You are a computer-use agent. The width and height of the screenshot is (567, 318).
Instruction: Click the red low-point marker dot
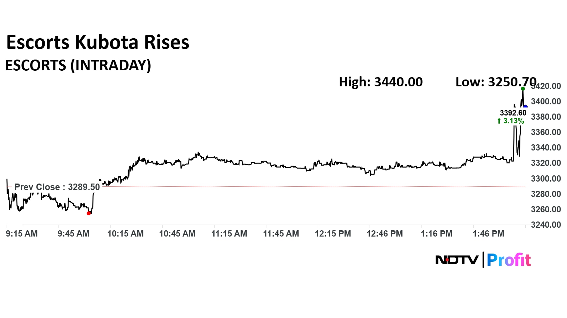tap(89, 213)
